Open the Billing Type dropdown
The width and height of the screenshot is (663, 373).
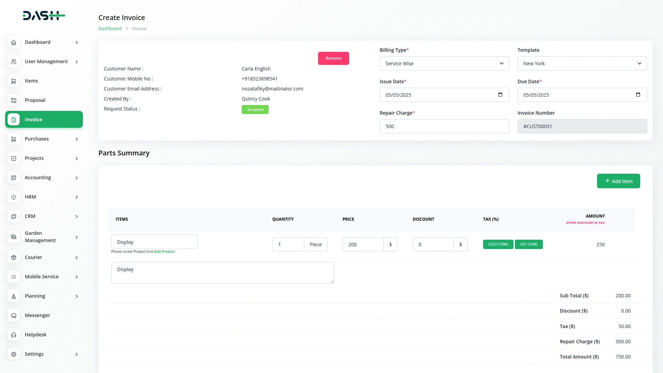[444, 64]
